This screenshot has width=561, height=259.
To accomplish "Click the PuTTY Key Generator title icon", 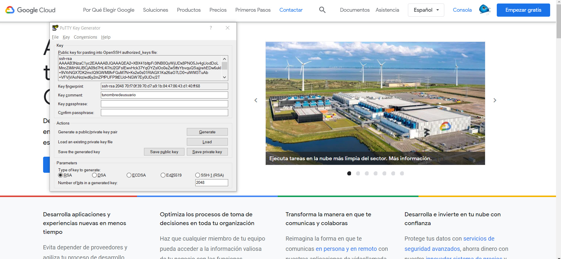I will pos(55,28).
